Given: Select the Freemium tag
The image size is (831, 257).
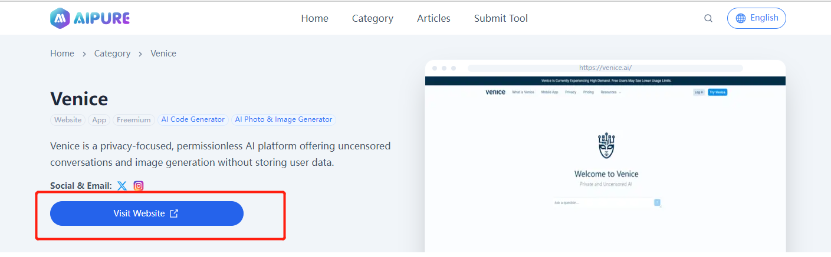Looking at the screenshot, I should point(134,120).
